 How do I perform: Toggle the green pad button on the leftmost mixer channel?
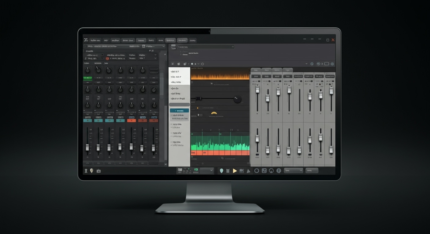click(x=87, y=78)
